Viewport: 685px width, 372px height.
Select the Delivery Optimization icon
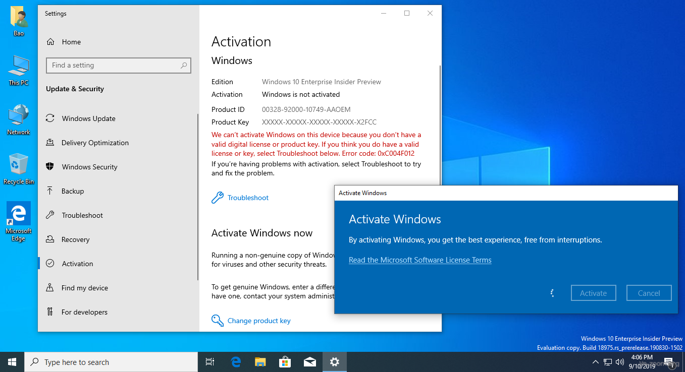click(50, 143)
